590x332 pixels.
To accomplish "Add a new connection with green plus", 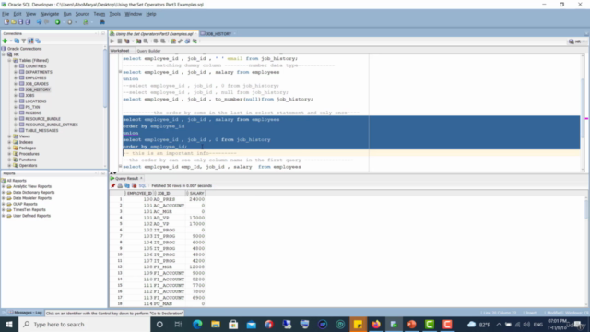I will (5, 41).
